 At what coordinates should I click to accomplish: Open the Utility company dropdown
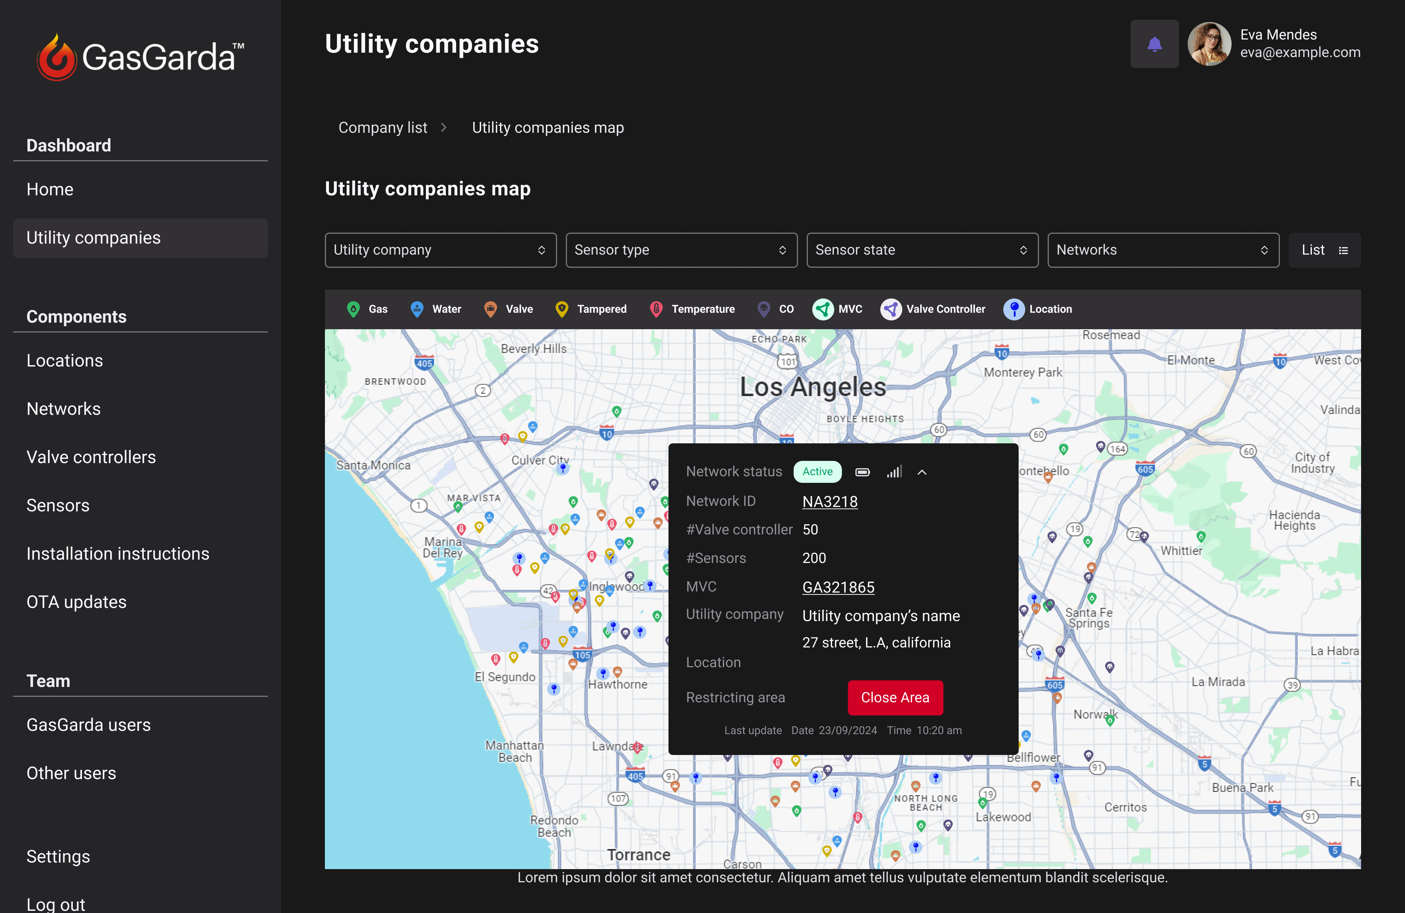point(441,249)
